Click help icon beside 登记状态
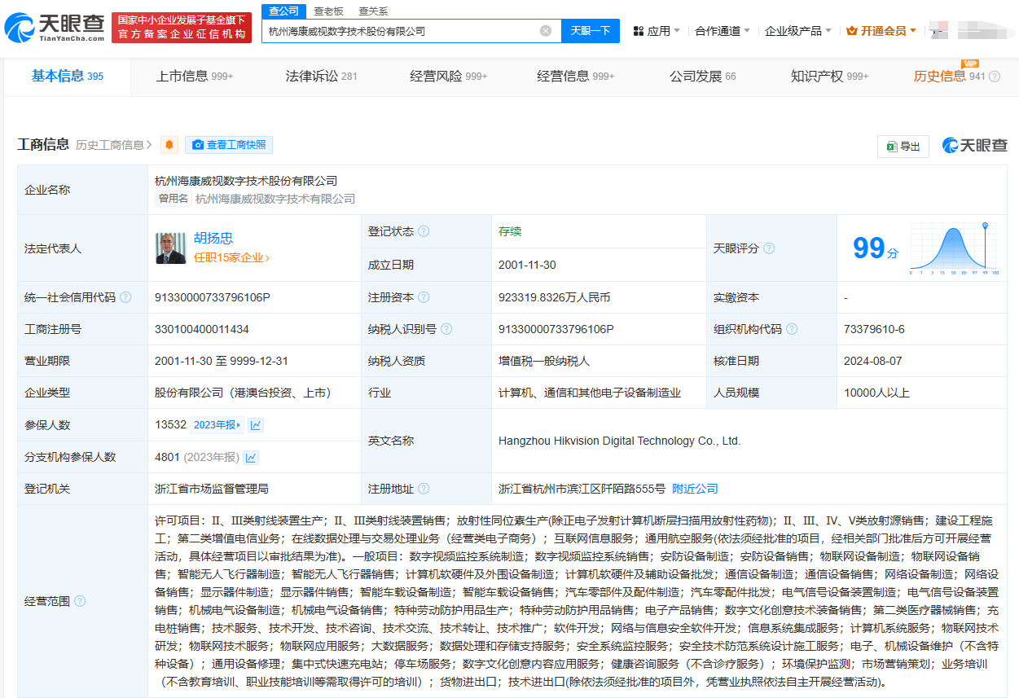1019x698 pixels. point(424,231)
